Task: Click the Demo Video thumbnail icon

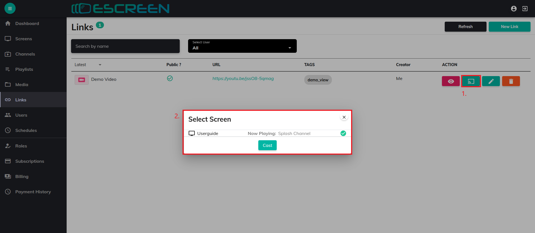Action: 82,80
